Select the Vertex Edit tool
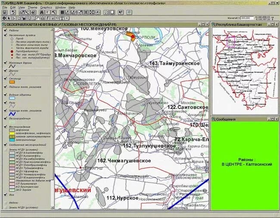 point(14,18)
